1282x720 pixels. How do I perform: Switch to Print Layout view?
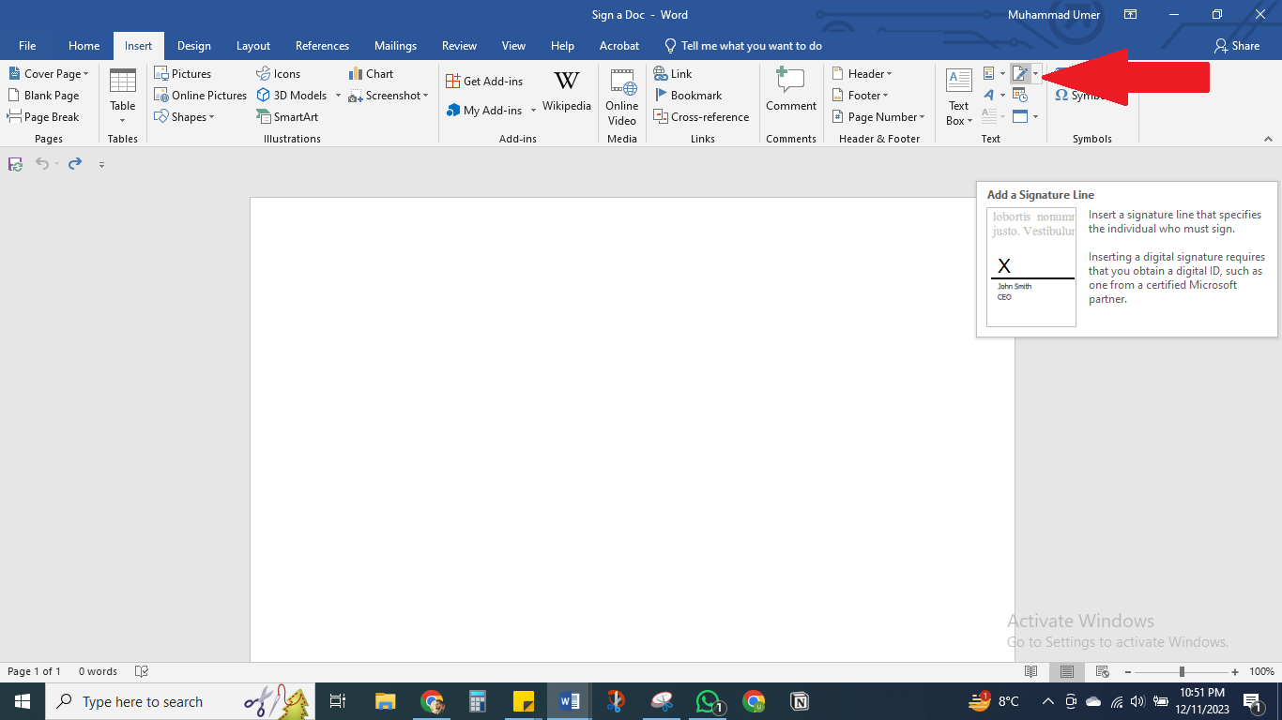tap(1067, 671)
